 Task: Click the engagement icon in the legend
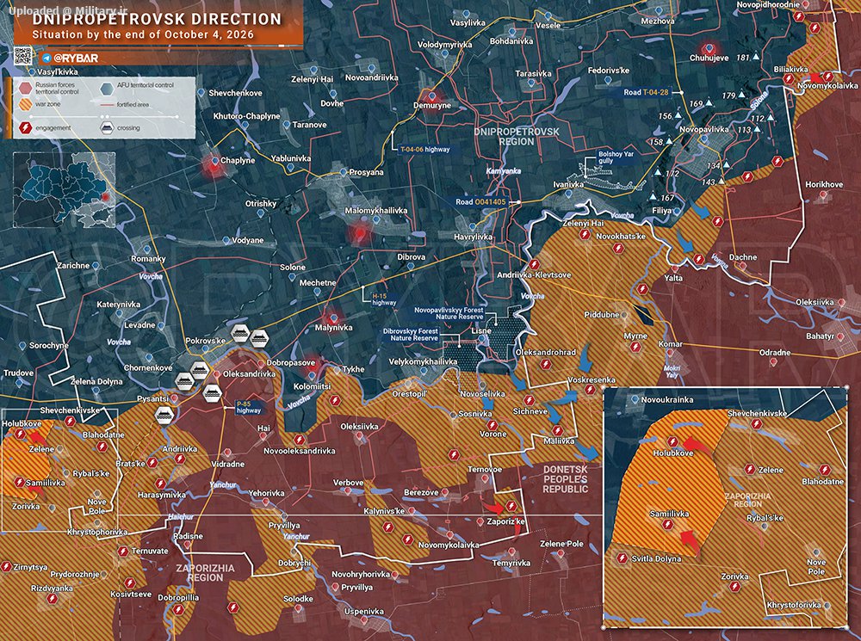[x=25, y=128]
